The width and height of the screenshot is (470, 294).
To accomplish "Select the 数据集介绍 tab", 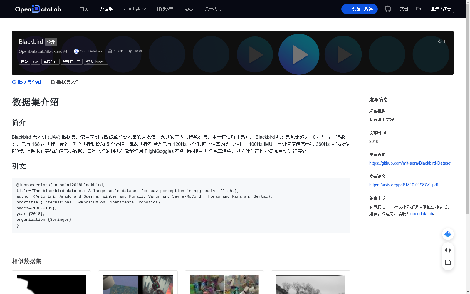I will [26, 82].
